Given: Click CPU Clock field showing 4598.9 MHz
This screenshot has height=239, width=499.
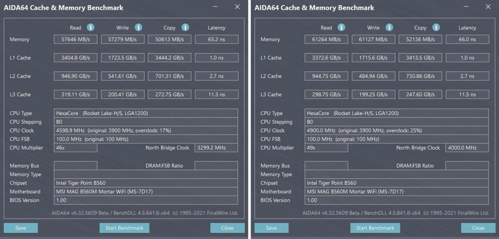Looking at the screenshot, I should (146, 130).
